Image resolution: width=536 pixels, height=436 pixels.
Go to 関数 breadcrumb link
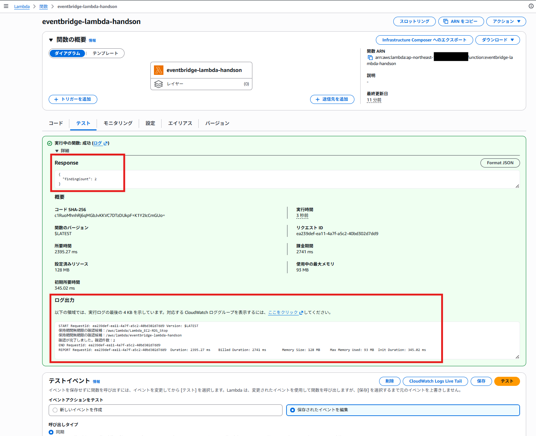44,7
